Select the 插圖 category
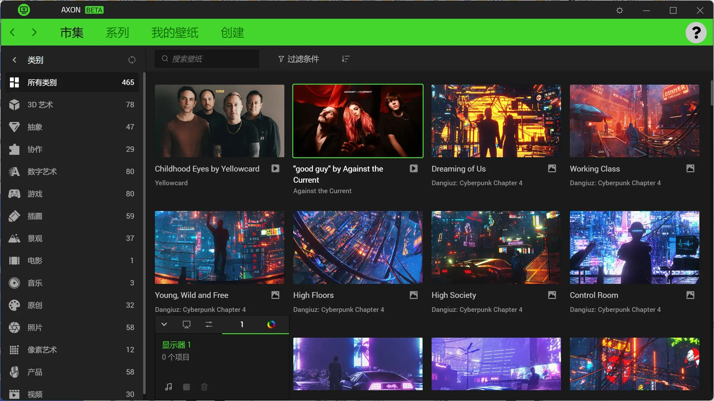This screenshot has height=401, width=714. tap(72, 216)
